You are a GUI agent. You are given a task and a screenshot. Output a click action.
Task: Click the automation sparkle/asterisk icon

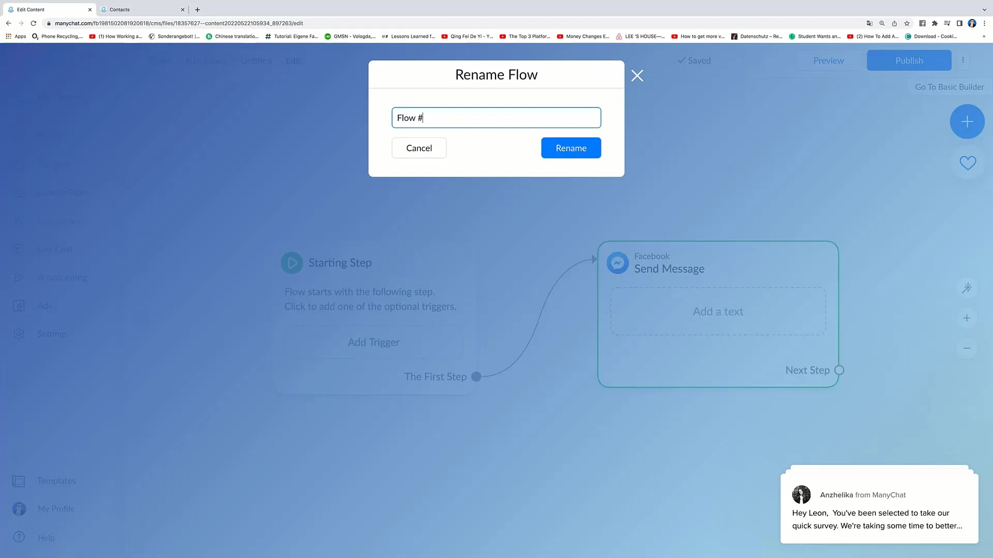pyautogui.click(x=968, y=287)
